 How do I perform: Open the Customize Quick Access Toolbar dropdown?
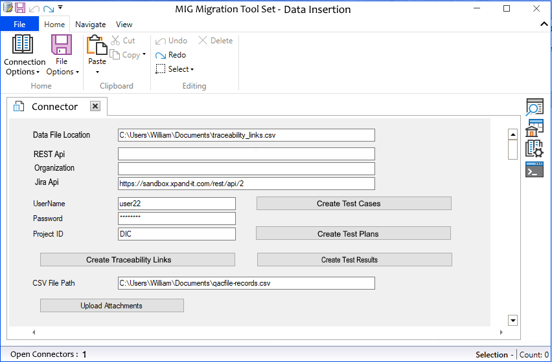60,7
